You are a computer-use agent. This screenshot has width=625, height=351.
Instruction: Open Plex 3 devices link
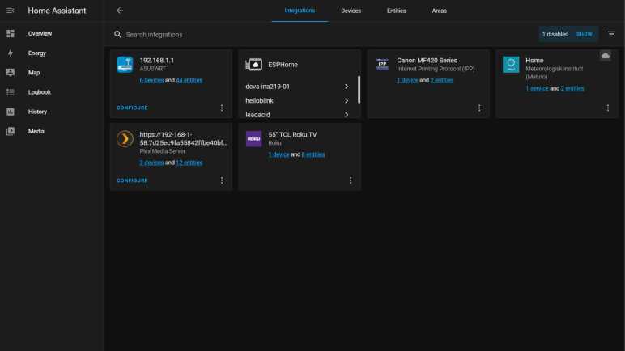[x=151, y=163]
